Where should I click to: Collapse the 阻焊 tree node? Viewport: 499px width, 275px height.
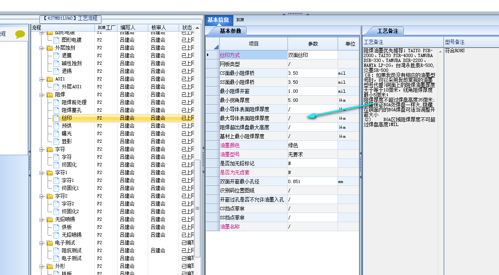(x=41, y=95)
